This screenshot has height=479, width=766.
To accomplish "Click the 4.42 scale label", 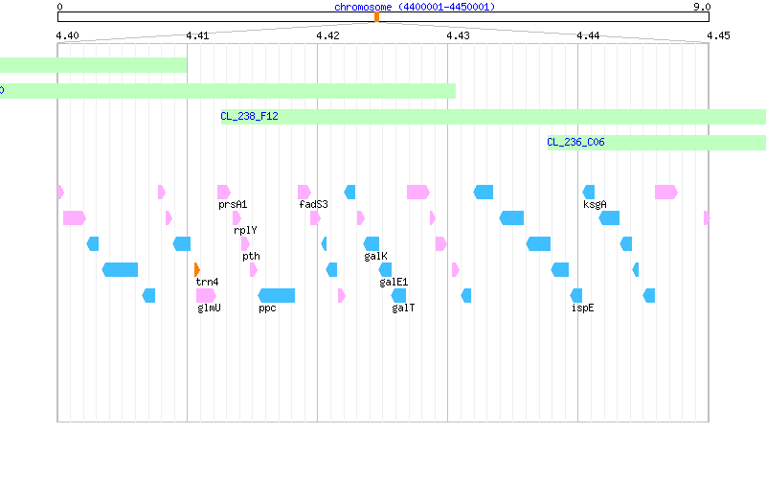I will pos(327,35).
